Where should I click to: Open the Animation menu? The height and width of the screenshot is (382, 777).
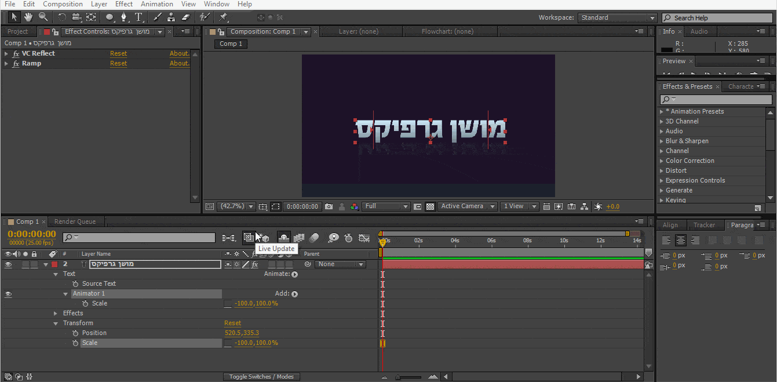tap(157, 4)
